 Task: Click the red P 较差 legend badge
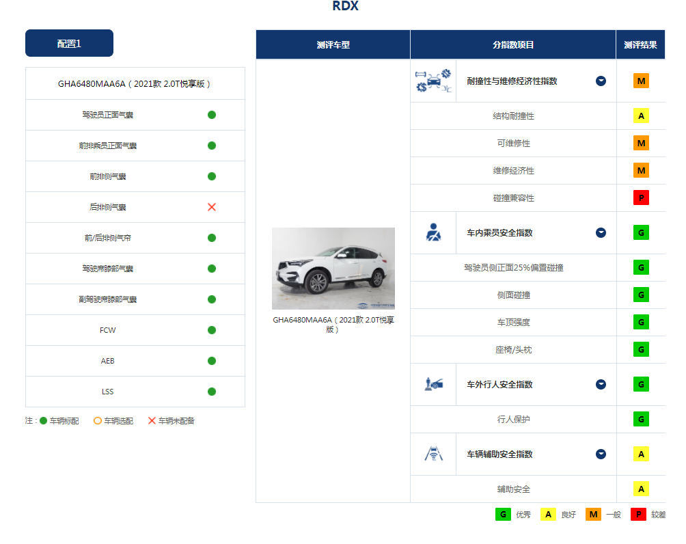[x=638, y=514]
